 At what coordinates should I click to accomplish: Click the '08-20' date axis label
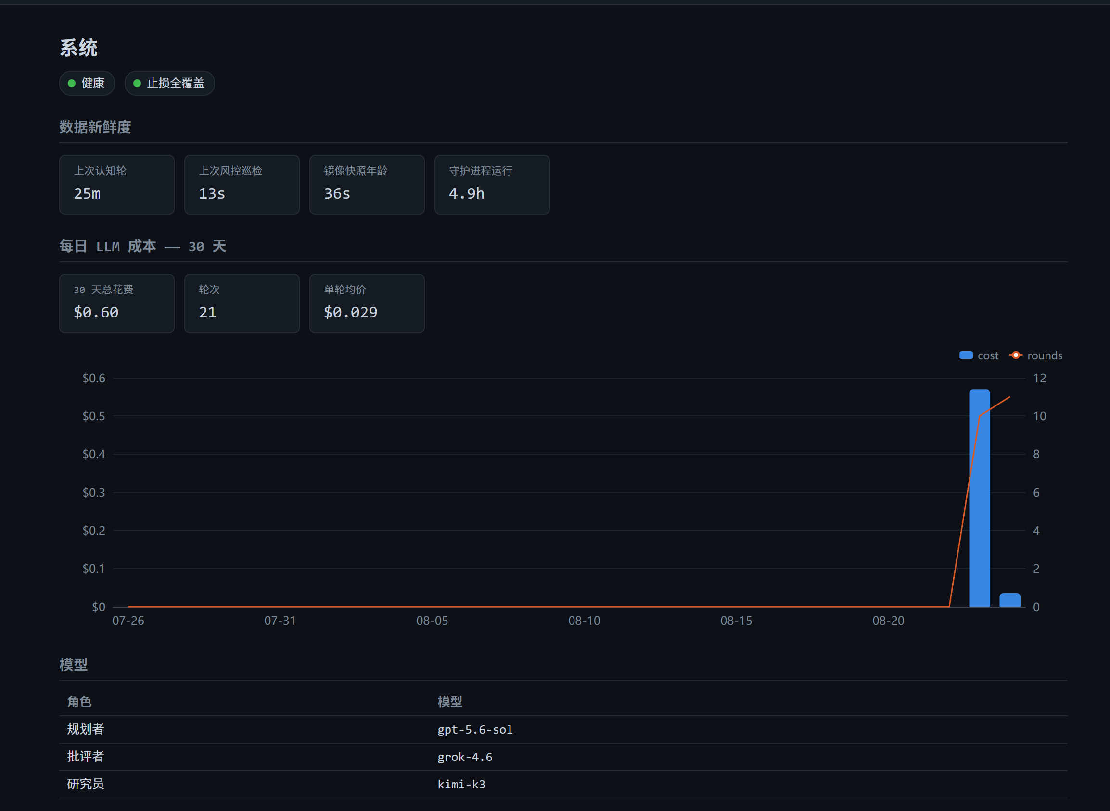pyautogui.click(x=888, y=621)
